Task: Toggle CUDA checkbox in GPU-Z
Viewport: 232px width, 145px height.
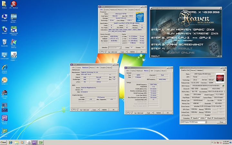Action: pos(199,118)
